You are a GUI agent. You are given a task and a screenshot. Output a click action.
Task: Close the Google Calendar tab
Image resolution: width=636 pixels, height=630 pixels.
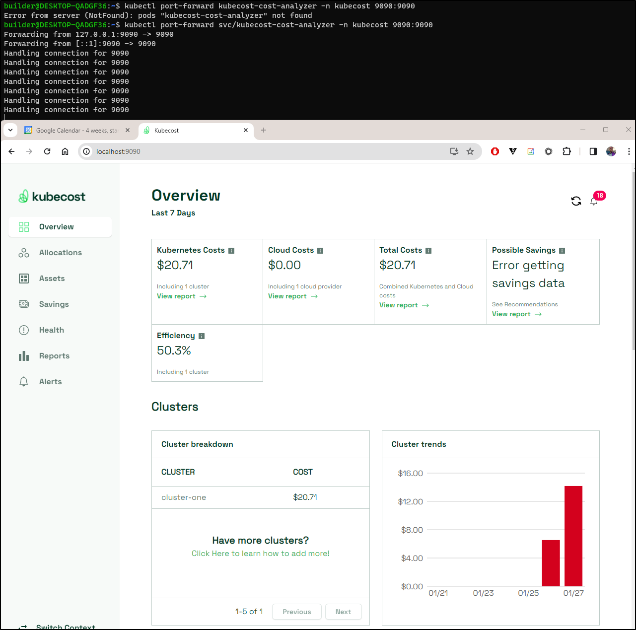pyautogui.click(x=128, y=130)
